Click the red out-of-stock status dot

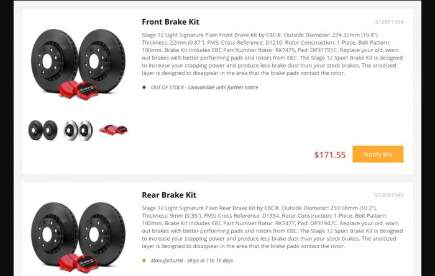[x=144, y=87]
